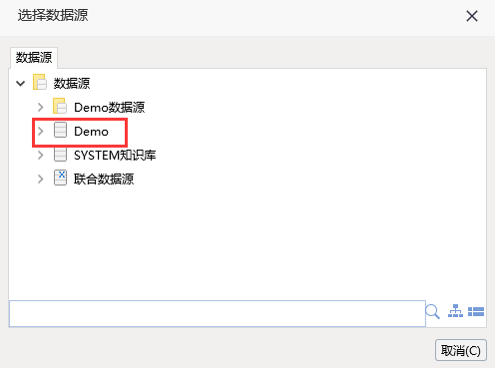The image size is (495, 368).
Task: Expand the Demo数据源 folder
Action: [41, 107]
